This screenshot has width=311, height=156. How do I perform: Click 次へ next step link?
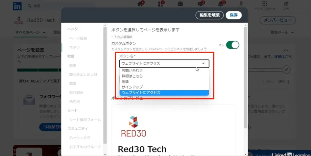click(284, 82)
